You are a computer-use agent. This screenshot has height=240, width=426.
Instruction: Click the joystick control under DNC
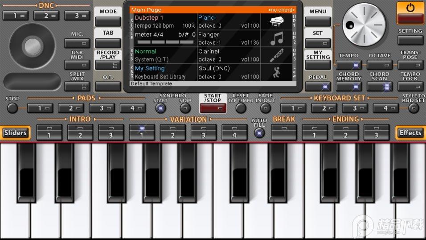pyautogui.click(x=31, y=46)
